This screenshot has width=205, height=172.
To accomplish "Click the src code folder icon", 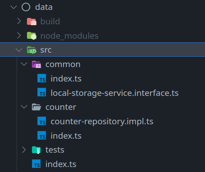I will click(32, 50).
